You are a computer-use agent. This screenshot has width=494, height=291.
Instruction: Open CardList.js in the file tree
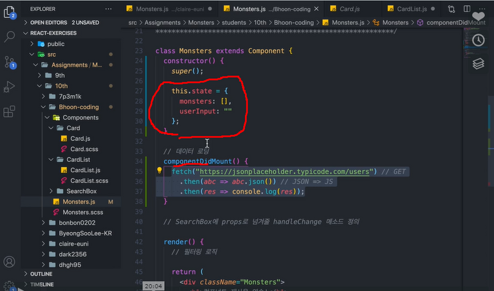pyautogui.click(x=71, y=170)
